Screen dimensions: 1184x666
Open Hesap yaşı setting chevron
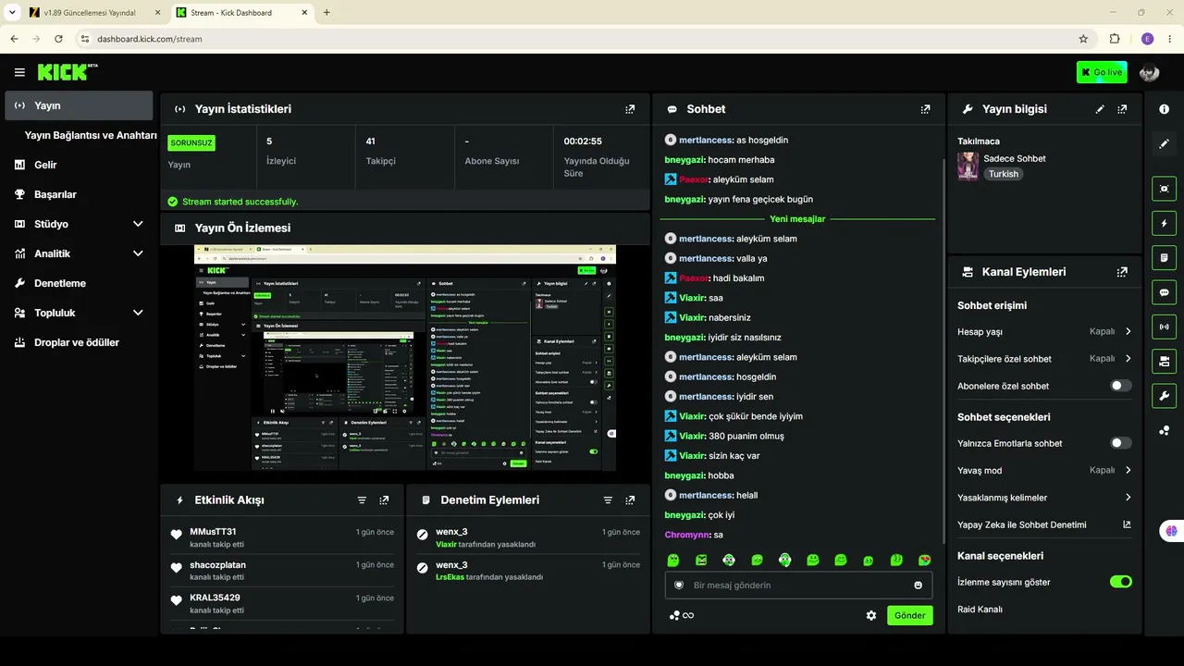[1128, 331]
